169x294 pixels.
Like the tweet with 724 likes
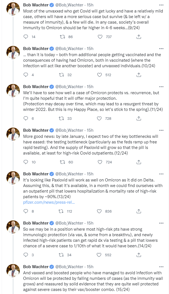coord(100,162)
